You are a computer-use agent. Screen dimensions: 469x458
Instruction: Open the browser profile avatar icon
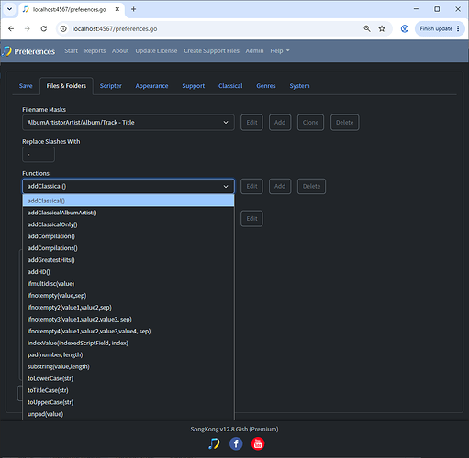(x=405, y=28)
